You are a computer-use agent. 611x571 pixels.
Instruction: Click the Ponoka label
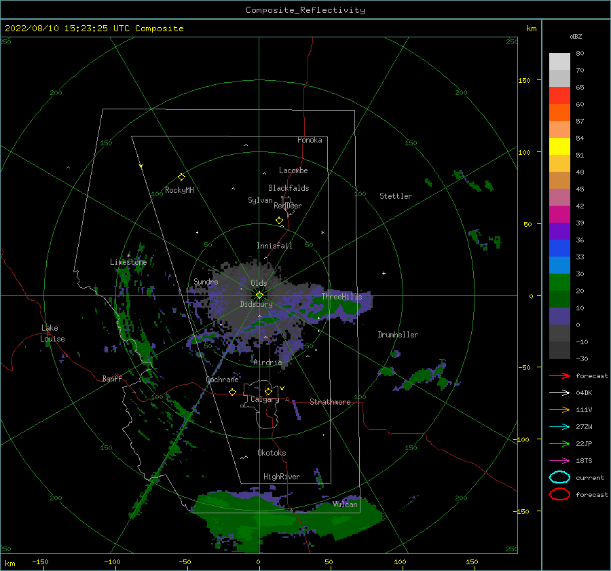click(x=310, y=140)
